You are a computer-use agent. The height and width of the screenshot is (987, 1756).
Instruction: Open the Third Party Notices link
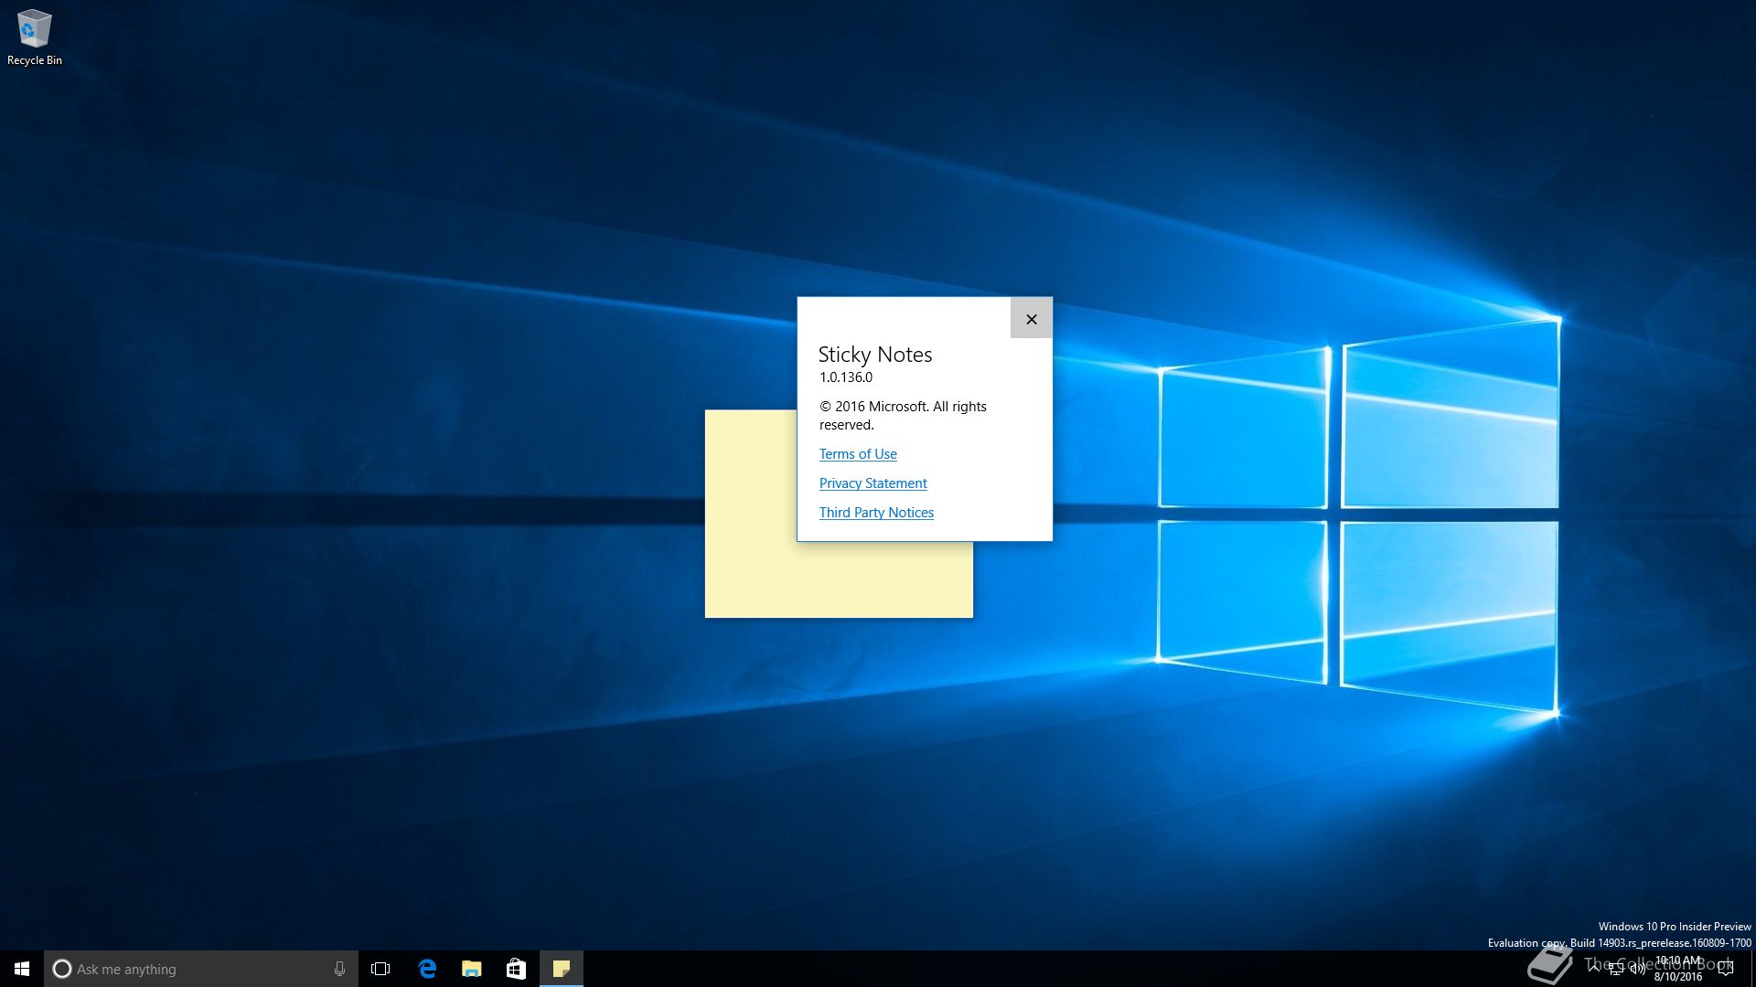click(876, 513)
